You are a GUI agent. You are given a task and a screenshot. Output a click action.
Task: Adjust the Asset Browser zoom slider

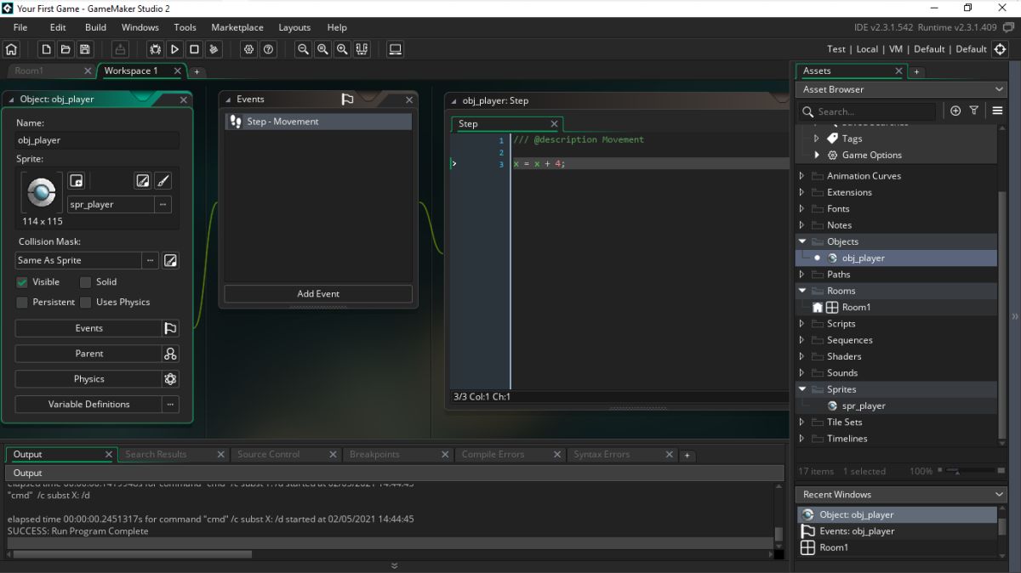[972, 471]
